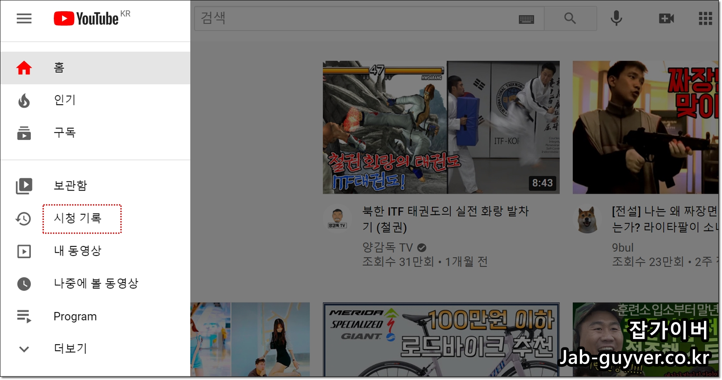Click the playlist icon next to Program
This screenshot has width=722, height=380.
(x=24, y=317)
